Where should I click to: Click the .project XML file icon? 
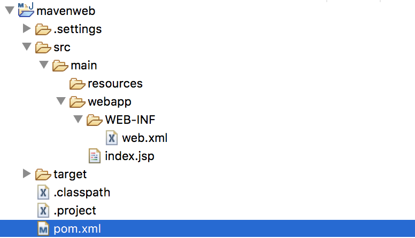[43, 211]
